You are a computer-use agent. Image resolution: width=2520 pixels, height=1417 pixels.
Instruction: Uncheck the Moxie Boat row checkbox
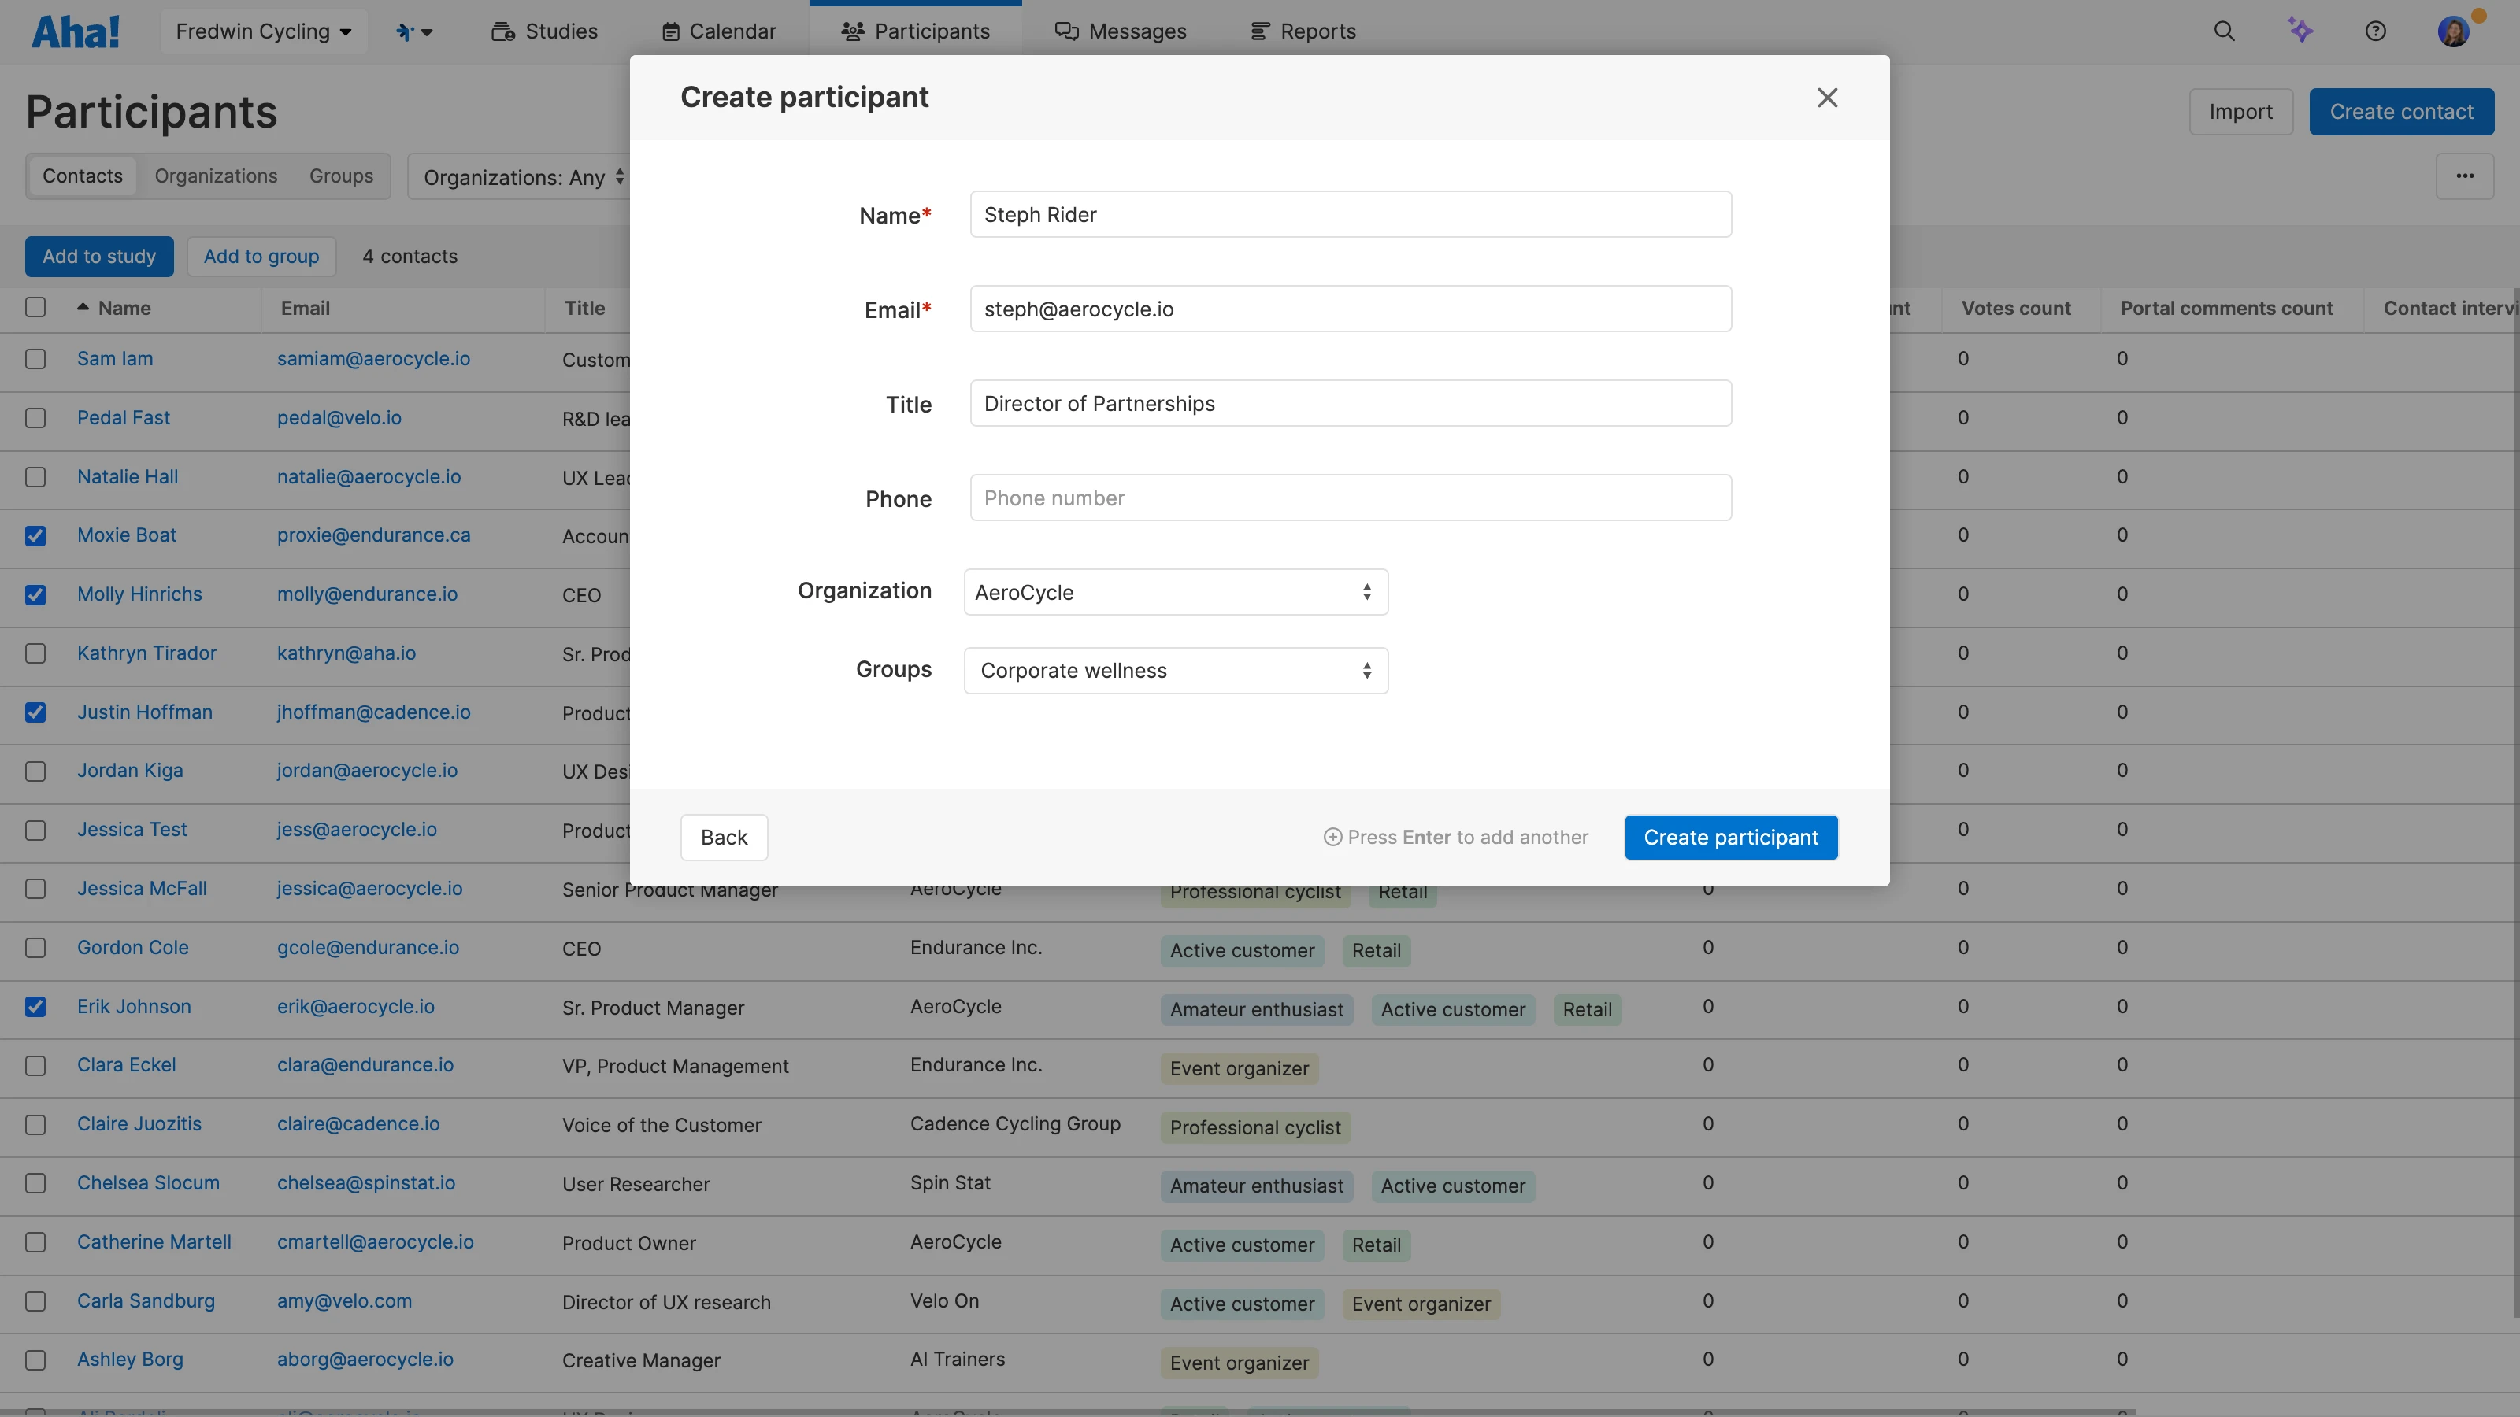click(x=35, y=536)
